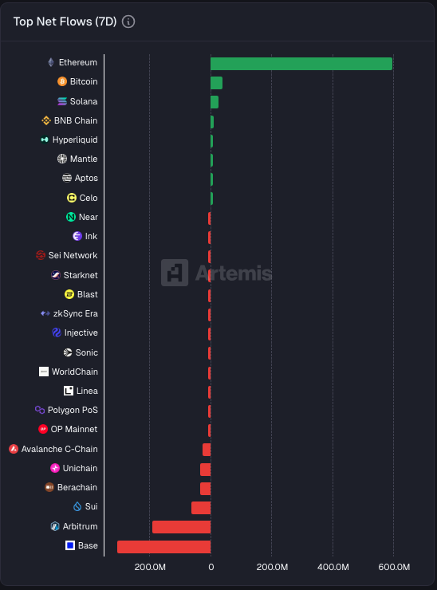Select the red Arbitrum outflow bar
The width and height of the screenshot is (437, 590).
[182, 527]
